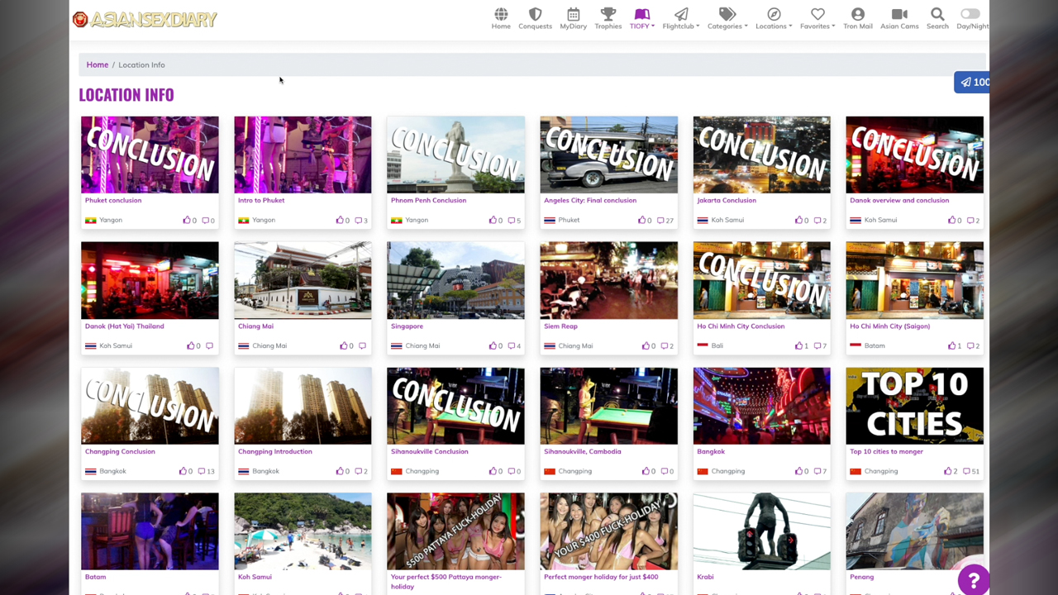Like the Ho Chi Minh City Conclusion post
Viewport: 1058px width, 595px height.
(x=800, y=345)
